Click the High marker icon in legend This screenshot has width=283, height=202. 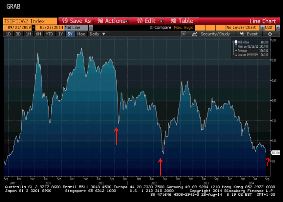click(x=236, y=46)
